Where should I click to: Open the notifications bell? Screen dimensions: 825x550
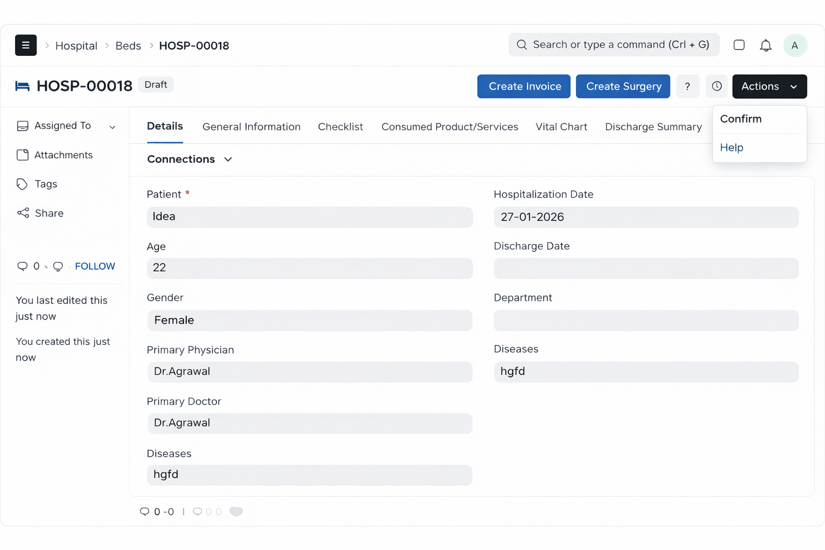click(766, 45)
